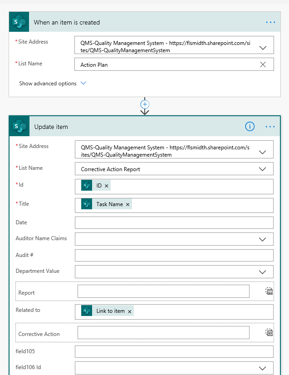Click the 'Related to' label
The height and width of the screenshot is (375, 289).
pyautogui.click(x=28, y=310)
